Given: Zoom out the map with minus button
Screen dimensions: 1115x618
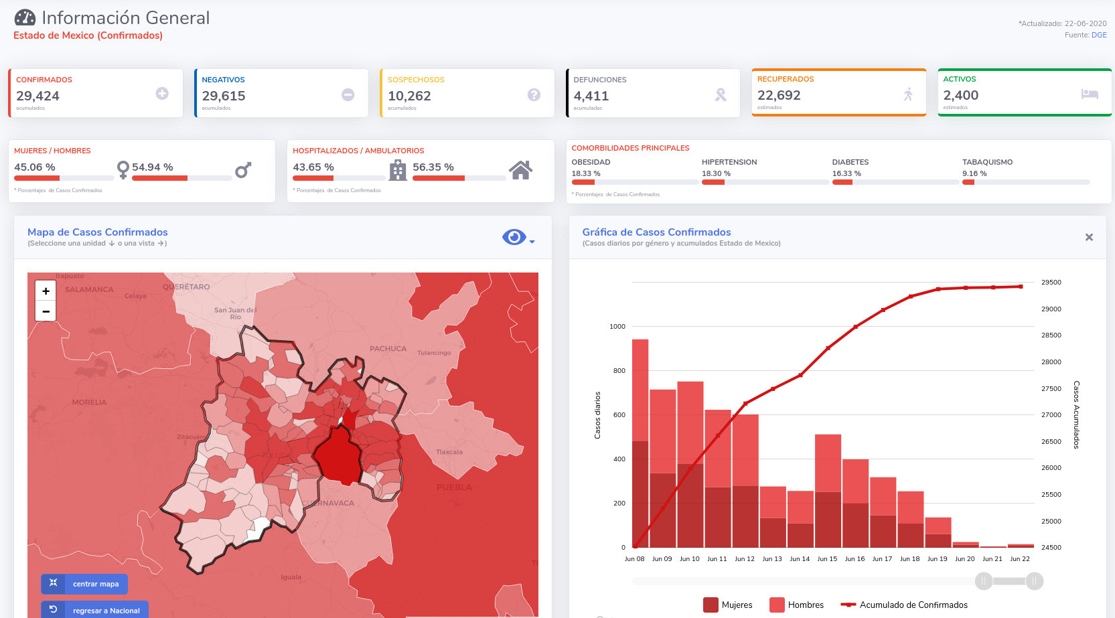Looking at the screenshot, I should 46,311.
